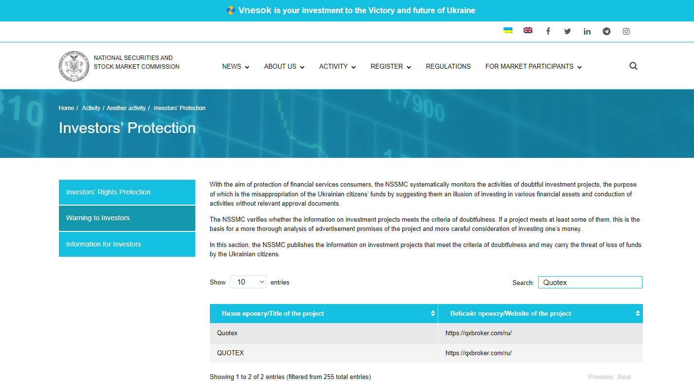Click the Previous pagination button
This screenshot has height=381, width=694.
point(600,377)
